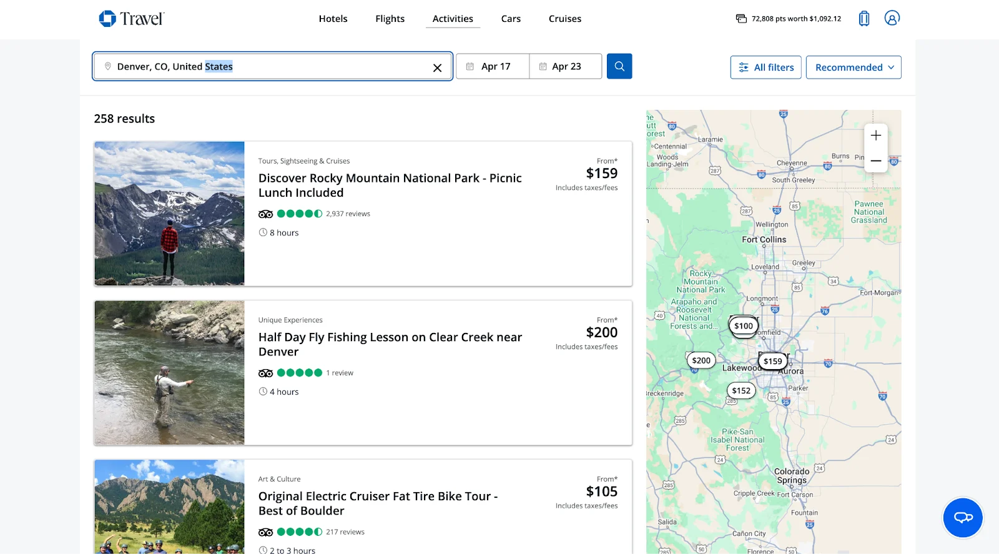Click the blue search magnifier button
999x554 pixels.
pos(619,66)
